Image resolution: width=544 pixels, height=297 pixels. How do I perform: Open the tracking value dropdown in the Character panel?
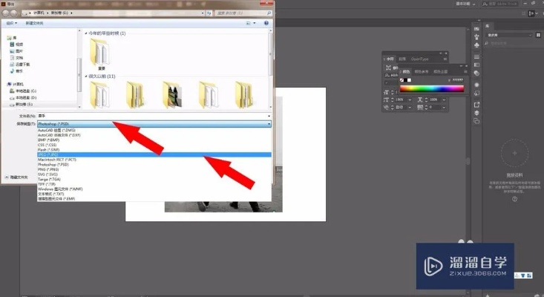(444, 108)
